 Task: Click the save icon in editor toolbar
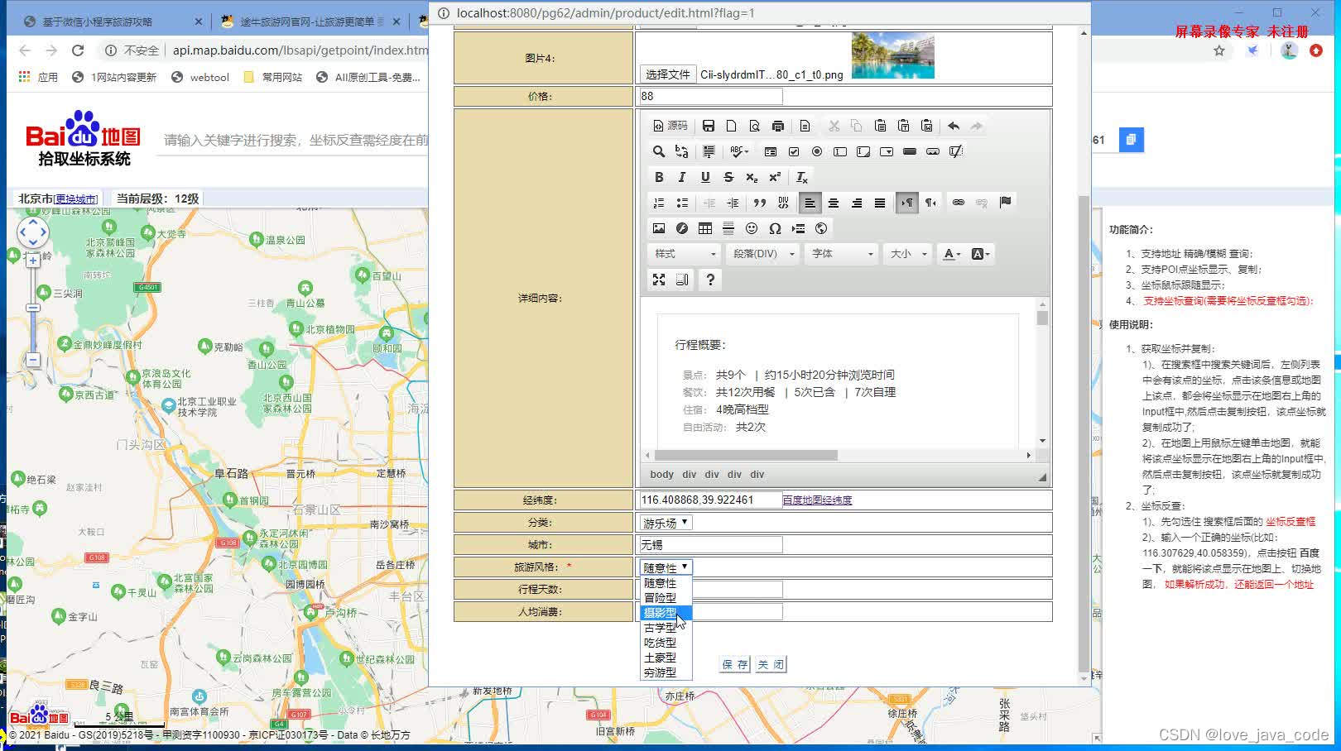point(708,126)
